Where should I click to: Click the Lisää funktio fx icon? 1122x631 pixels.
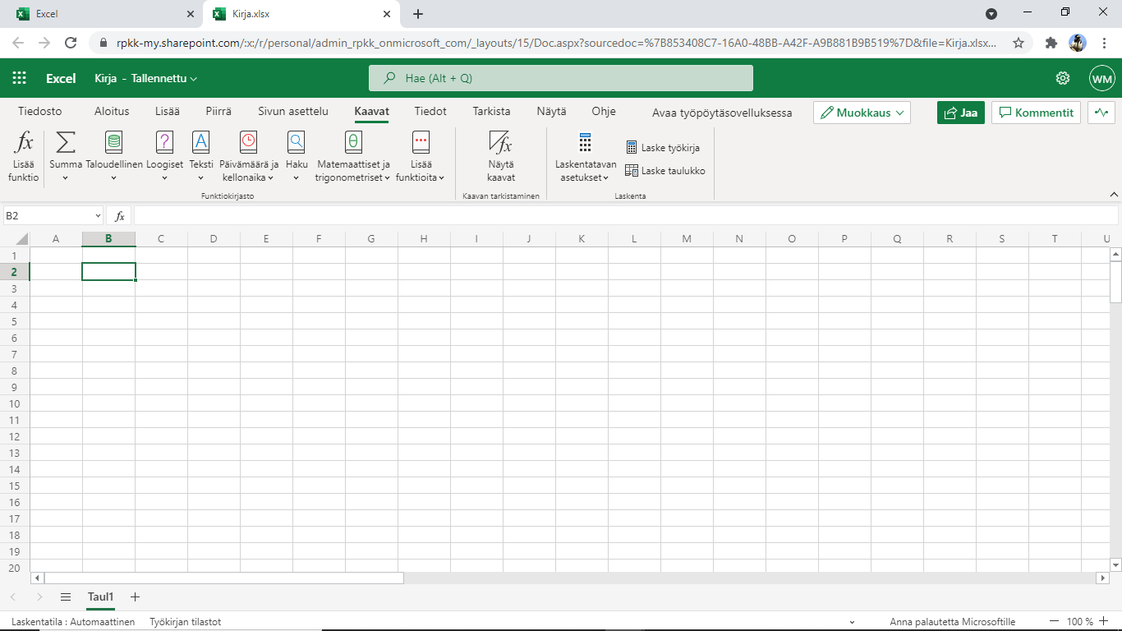click(x=25, y=142)
